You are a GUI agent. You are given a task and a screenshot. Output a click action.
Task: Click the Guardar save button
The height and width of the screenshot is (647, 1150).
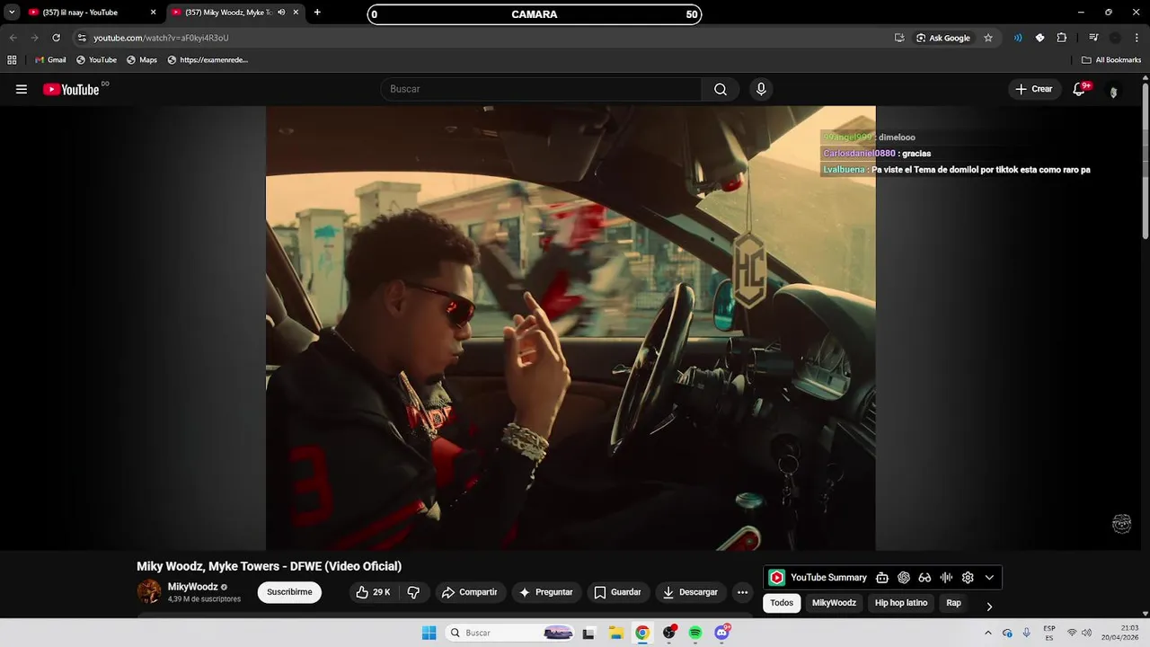click(618, 592)
